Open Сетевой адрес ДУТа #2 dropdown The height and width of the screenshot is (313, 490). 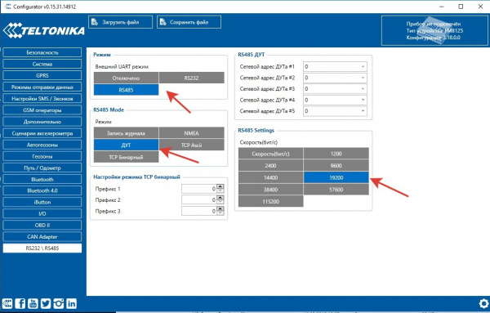pos(335,78)
